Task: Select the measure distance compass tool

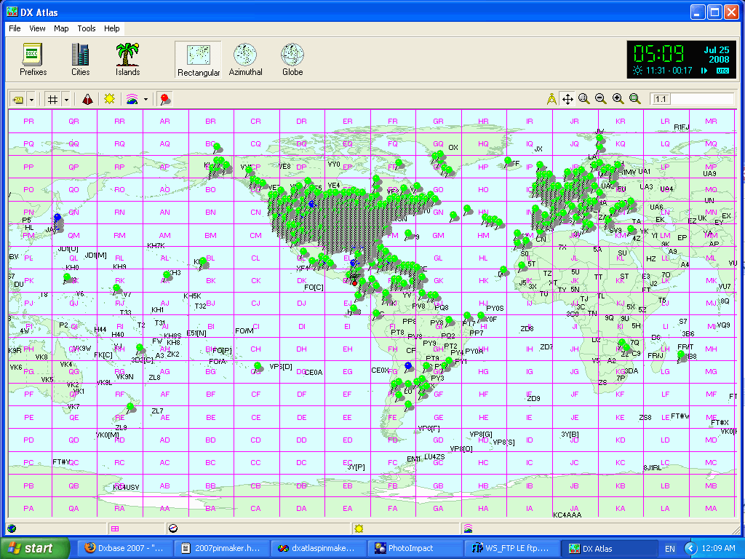Action: [551, 99]
